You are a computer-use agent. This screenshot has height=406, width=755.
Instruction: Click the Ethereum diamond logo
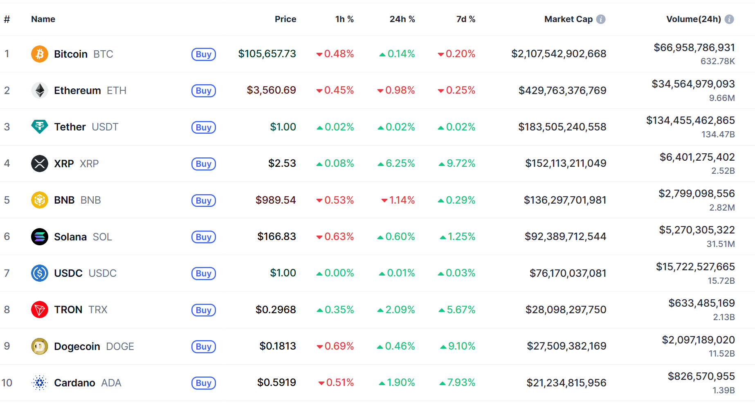(x=40, y=90)
